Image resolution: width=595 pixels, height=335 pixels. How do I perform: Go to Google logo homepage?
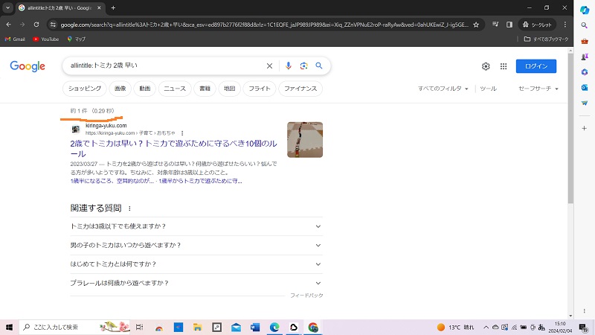tap(28, 66)
